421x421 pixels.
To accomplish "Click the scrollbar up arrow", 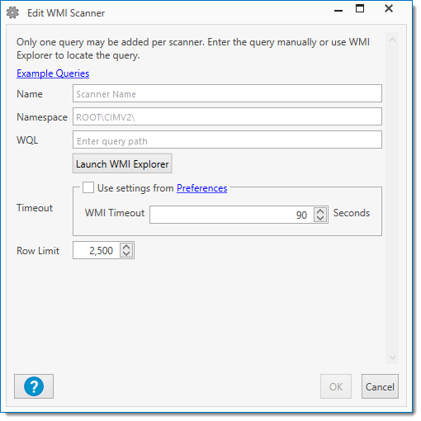I will coord(392,40).
